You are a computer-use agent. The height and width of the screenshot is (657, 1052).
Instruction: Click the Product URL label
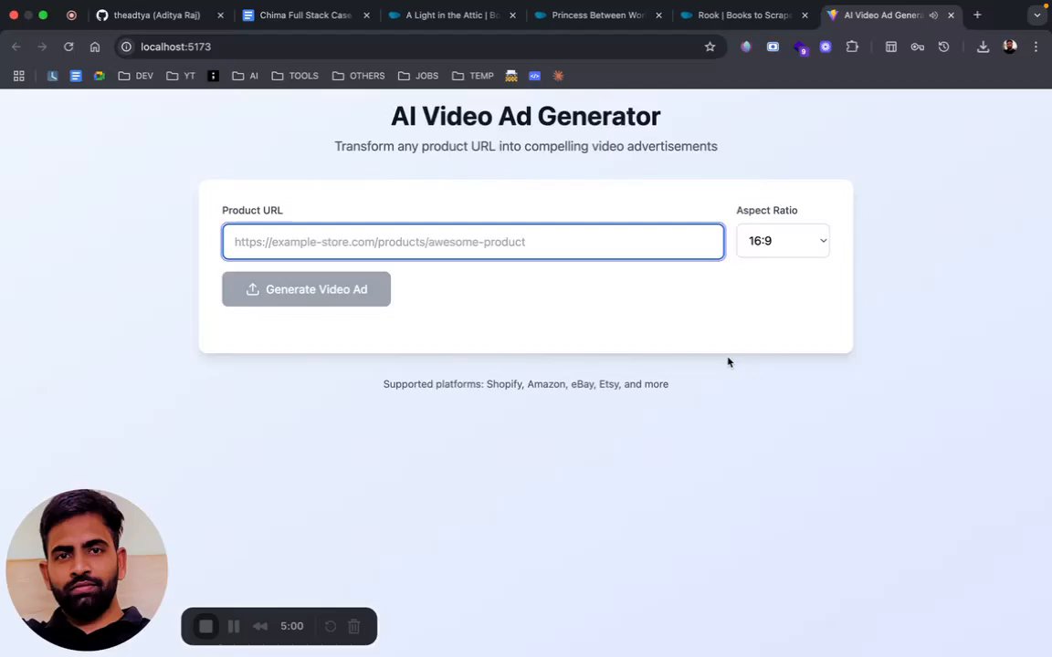252,210
